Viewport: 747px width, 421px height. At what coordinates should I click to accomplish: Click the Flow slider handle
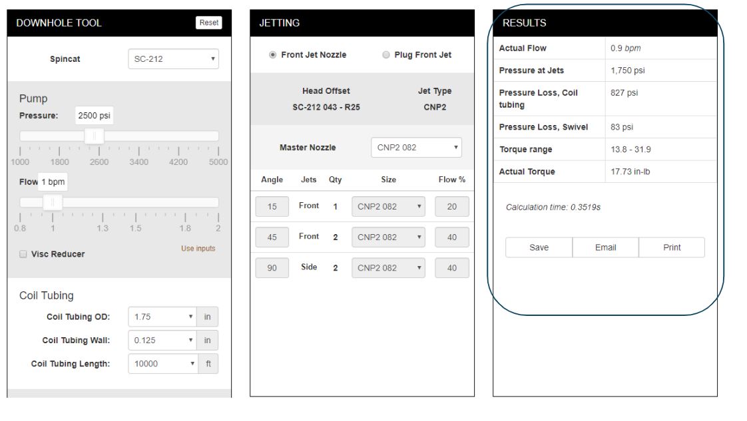click(x=53, y=202)
